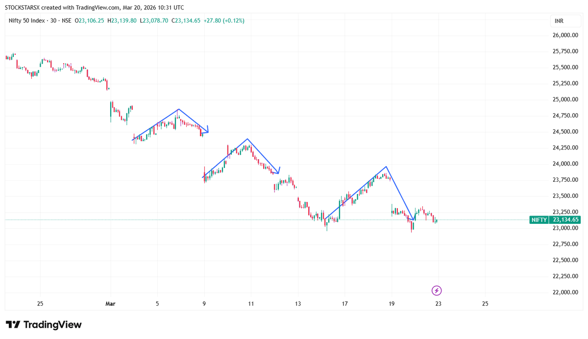Click the 24,500.00 price axis label

pyautogui.click(x=565, y=132)
